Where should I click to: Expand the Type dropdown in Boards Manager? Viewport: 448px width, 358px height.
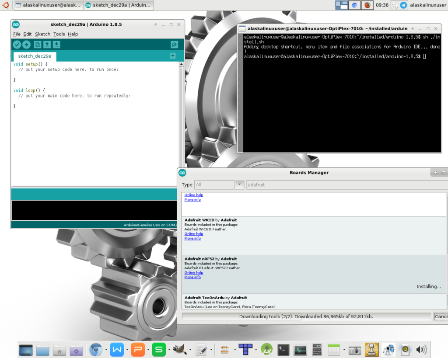pos(239,185)
